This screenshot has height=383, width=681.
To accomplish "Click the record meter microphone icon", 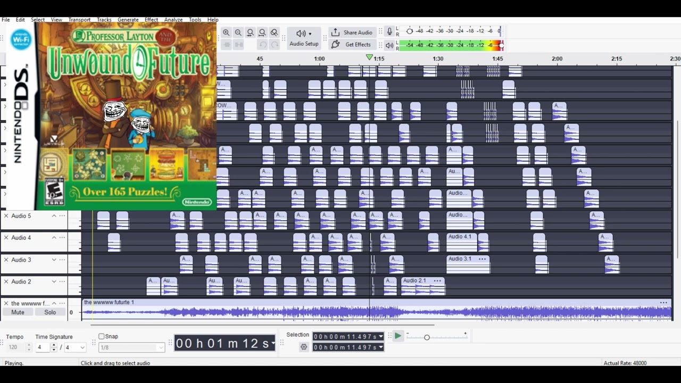I will (x=389, y=31).
